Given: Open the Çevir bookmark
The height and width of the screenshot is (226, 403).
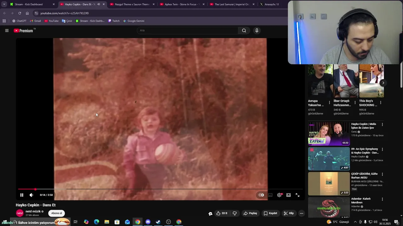Looking at the screenshot, I should pos(67,21).
